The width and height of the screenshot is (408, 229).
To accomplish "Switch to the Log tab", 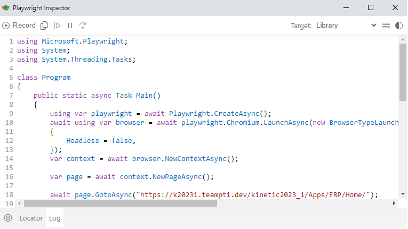I will tap(54, 218).
